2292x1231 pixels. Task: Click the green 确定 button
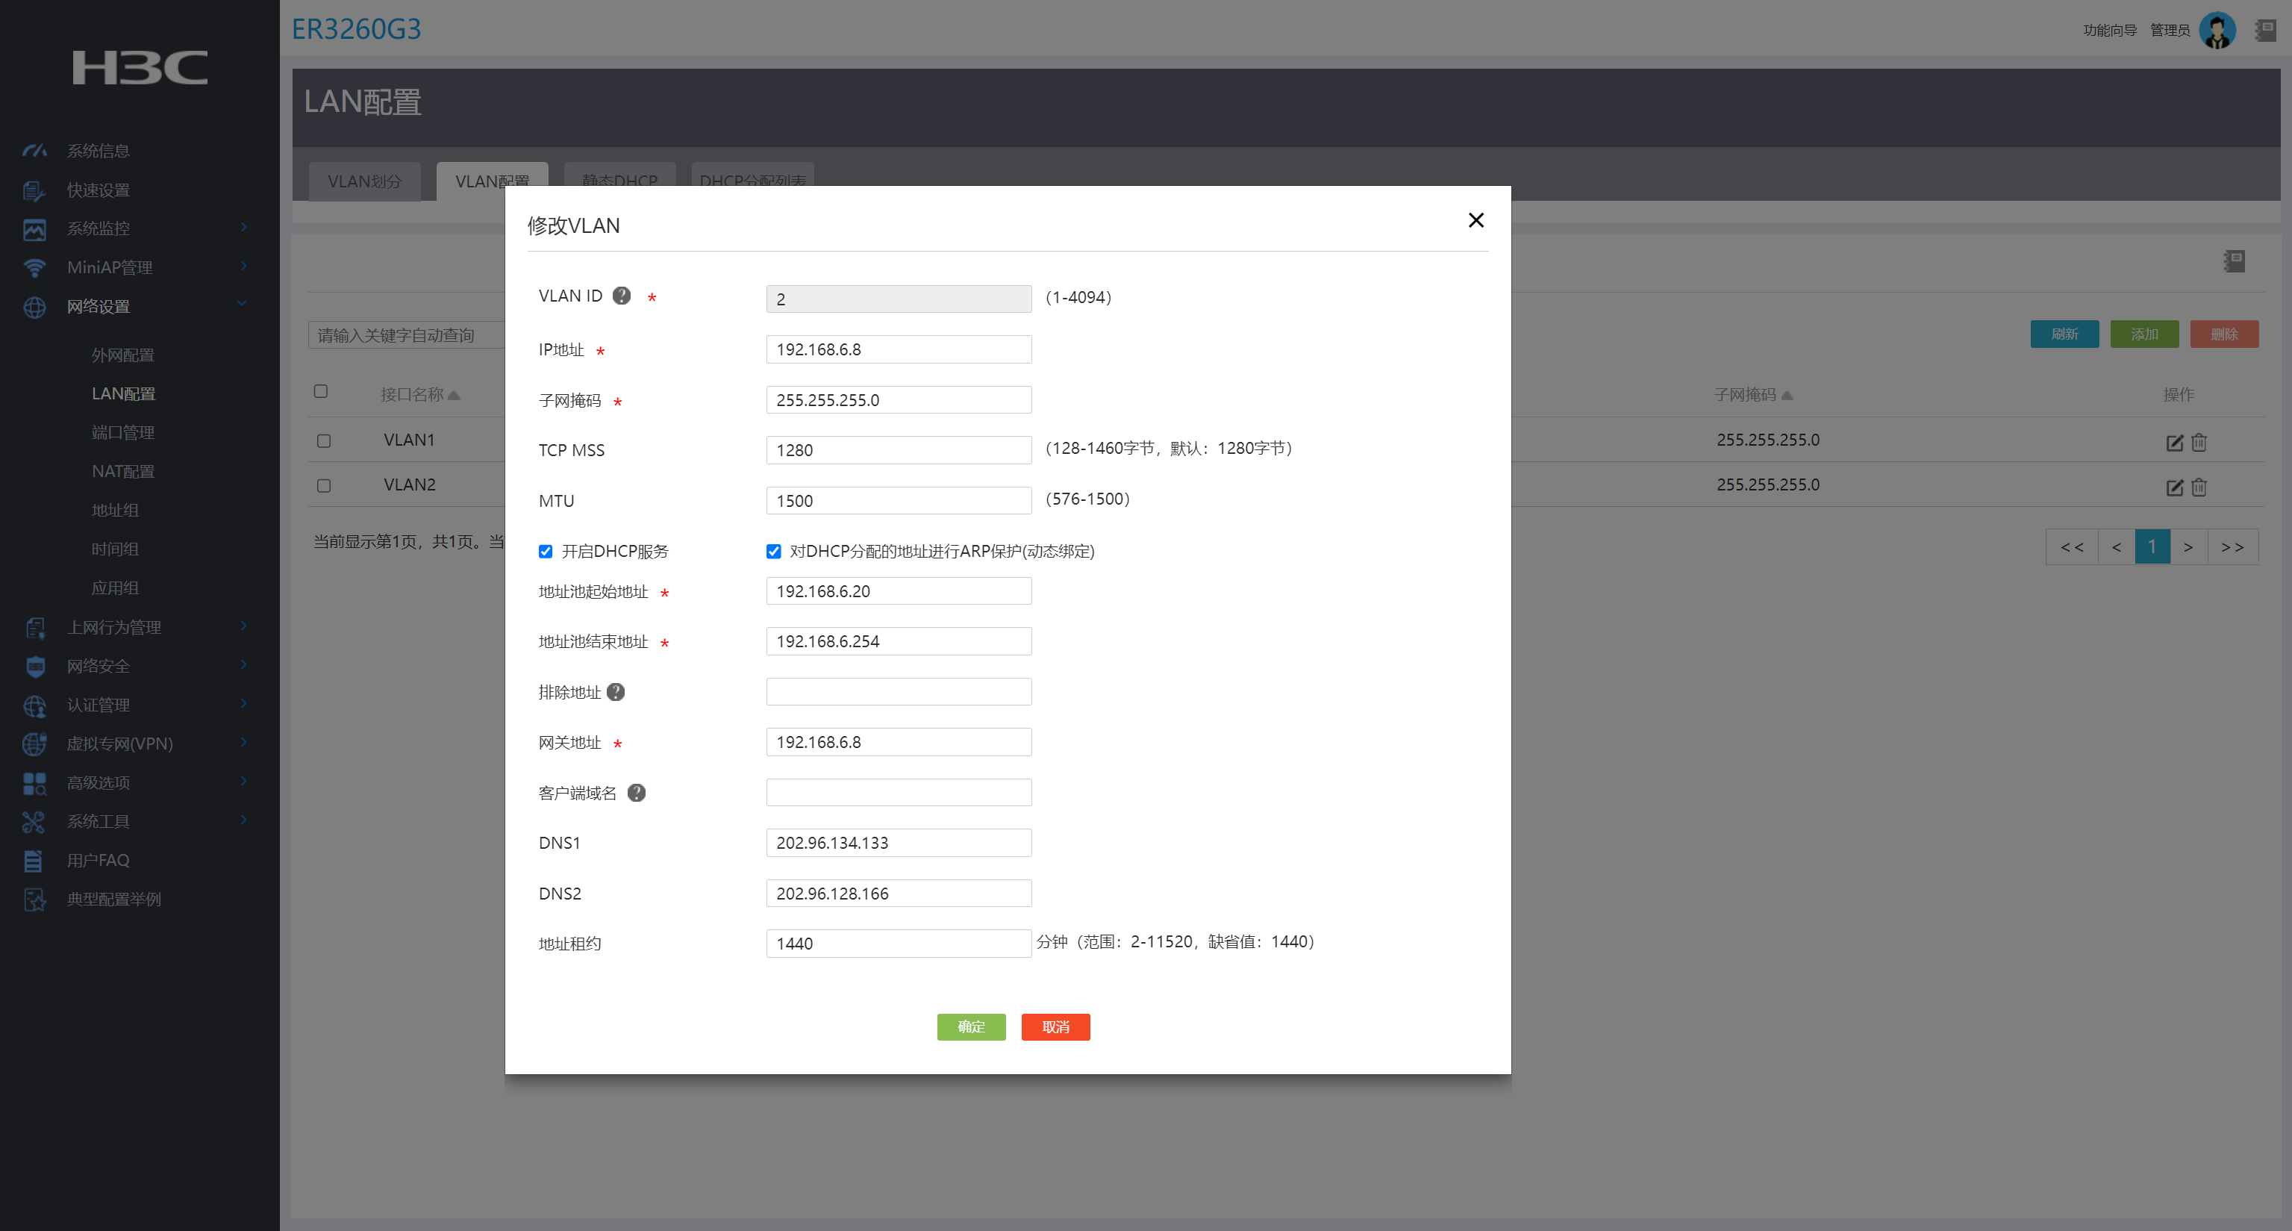(x=971, y=1026)
